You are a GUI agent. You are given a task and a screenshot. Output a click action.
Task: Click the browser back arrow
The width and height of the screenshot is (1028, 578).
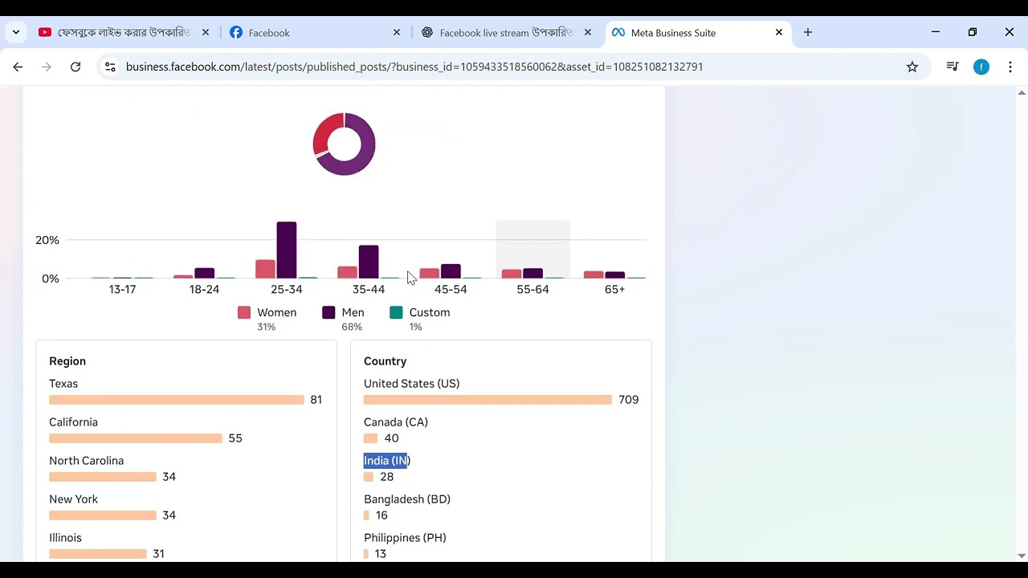pos(18,67)
